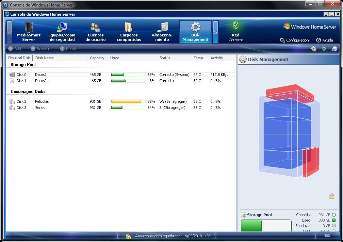Open the MediaSmart Server tab
Image resolution: width=343 pixels, height=242 pixels.
(x=29, y=32)
